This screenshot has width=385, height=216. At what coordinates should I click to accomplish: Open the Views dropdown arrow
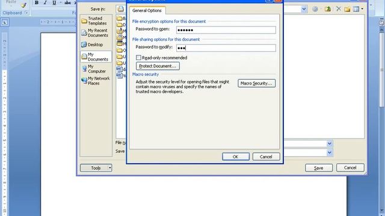(362, 9)
